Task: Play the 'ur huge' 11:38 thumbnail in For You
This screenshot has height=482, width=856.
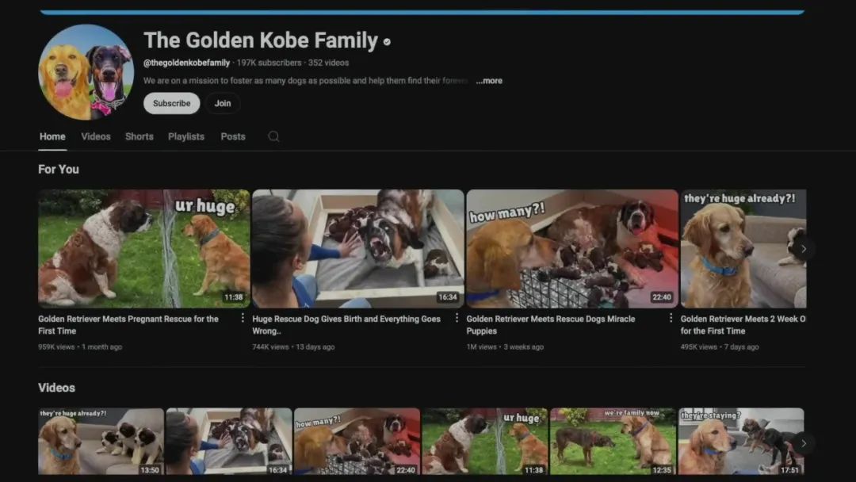Action: tap(143, 248)
